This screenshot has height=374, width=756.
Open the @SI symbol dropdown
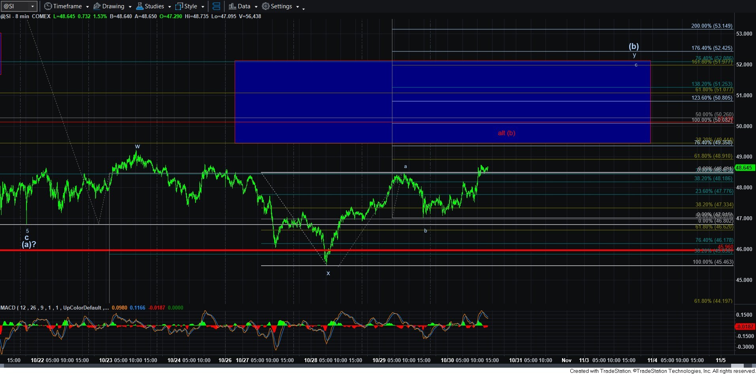pyautogui.click(x=32, y=6)
